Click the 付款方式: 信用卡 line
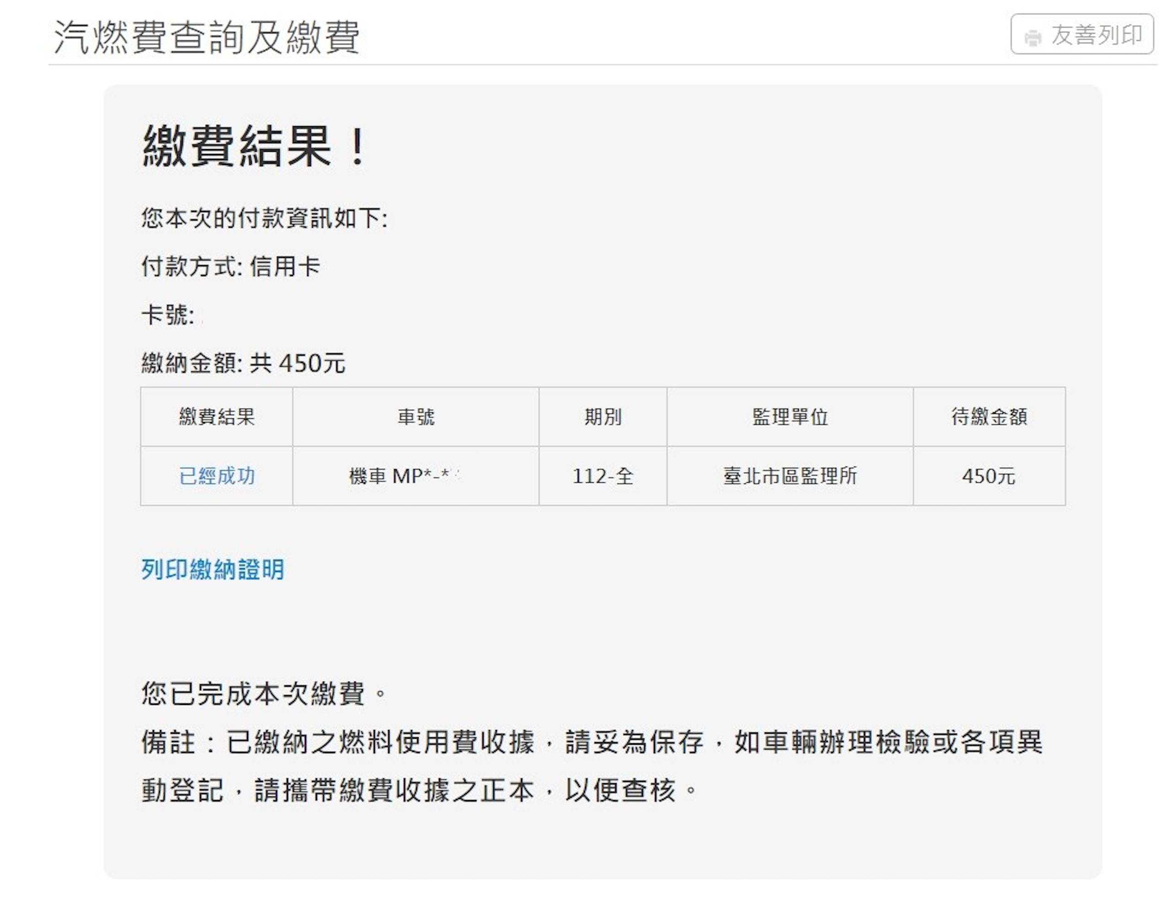 pos(231,266)
